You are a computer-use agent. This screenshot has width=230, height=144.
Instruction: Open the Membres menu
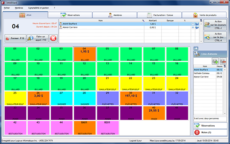tap(19, 8)
